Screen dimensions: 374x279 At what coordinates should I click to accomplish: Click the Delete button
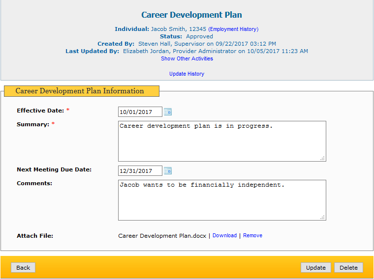coord(348,268)
